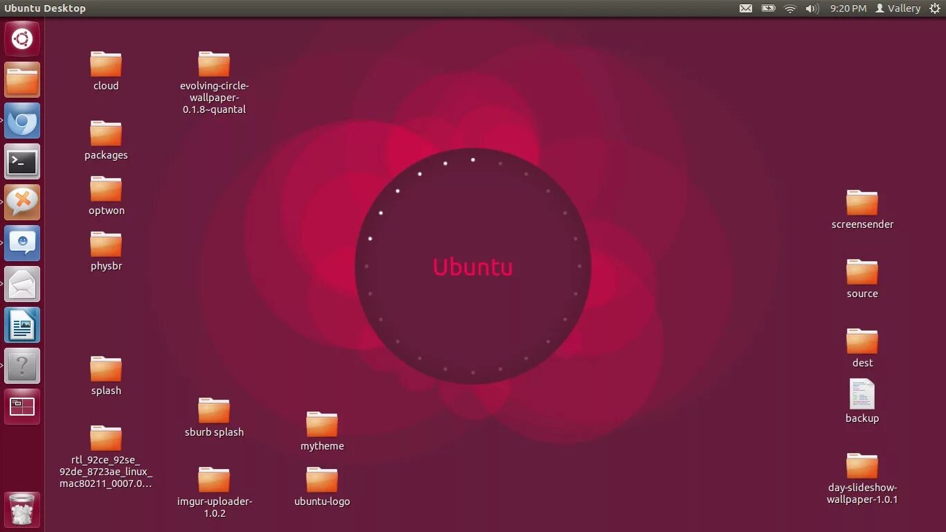Open the Chromium browser launcher icon
Screen dimensions: 946x532
coord(22,121)
